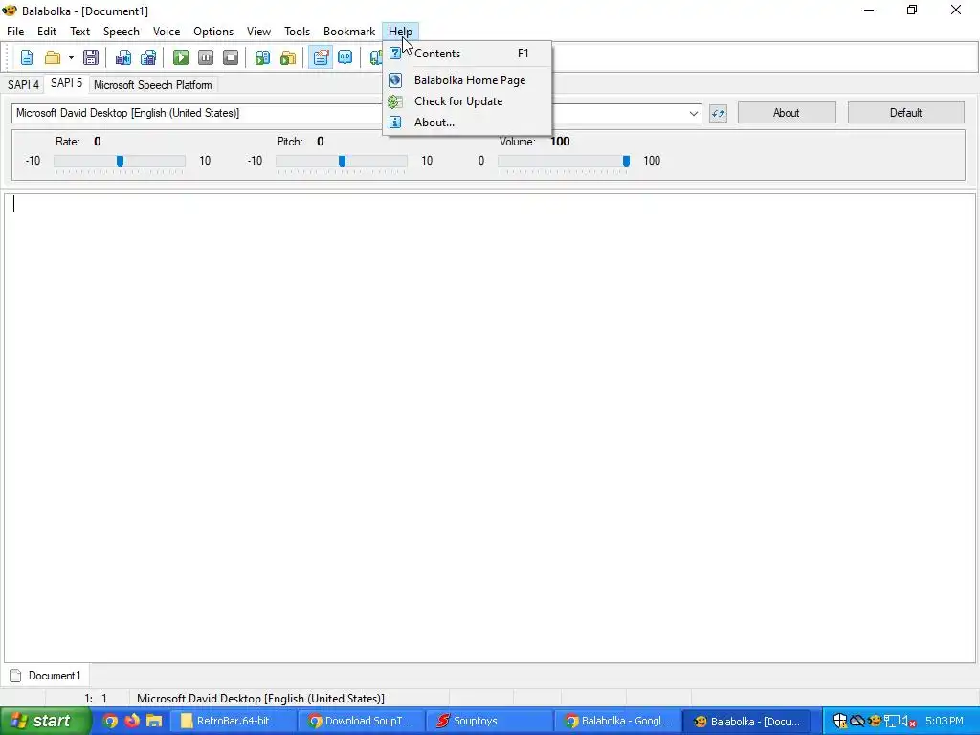Open the Tools menu
The image size is (980, 735).
click(x=297, y=32)
